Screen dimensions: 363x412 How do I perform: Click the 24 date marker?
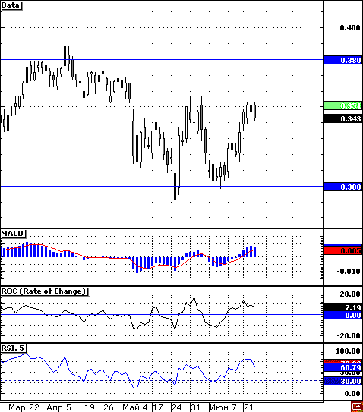click(x=177, y=407)
